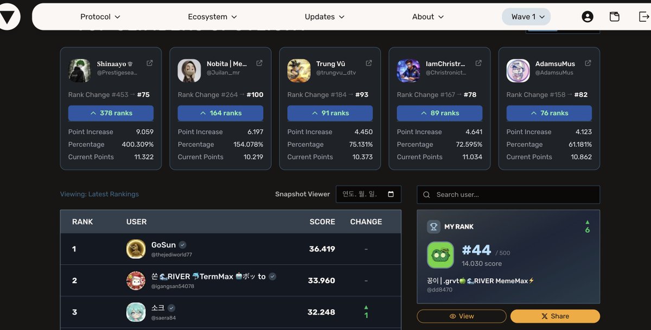Expand the Ecosystem menu

[213, 17]
